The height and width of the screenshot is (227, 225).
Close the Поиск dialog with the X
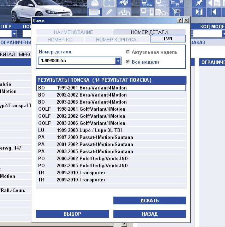point(186,21)
